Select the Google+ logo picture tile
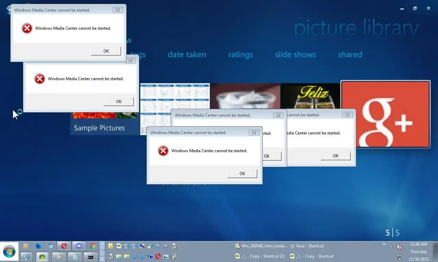 coord(385,114)
